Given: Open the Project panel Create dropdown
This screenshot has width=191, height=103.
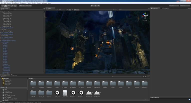Looking at the screenshot, I should (x=3, y=77).
